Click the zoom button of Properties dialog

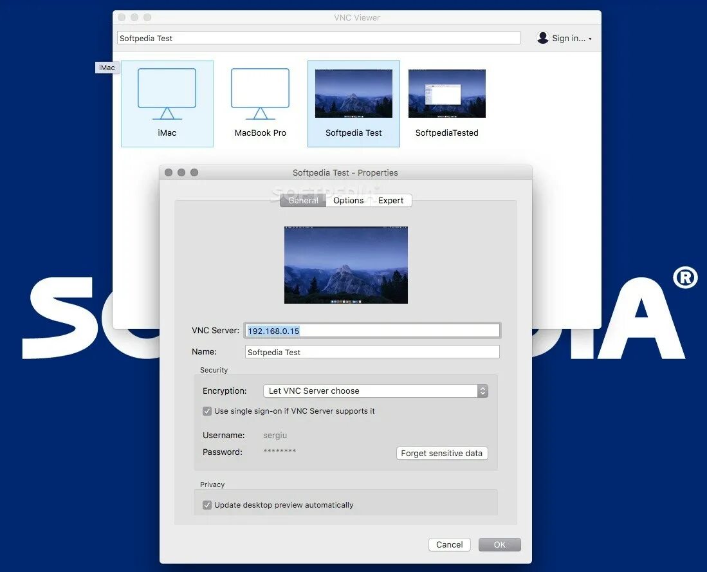(x=194, y=172)
